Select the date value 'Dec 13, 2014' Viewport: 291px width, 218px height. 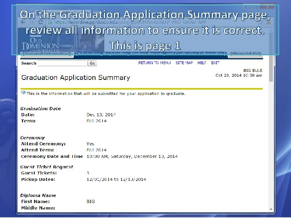click(101, 115)
